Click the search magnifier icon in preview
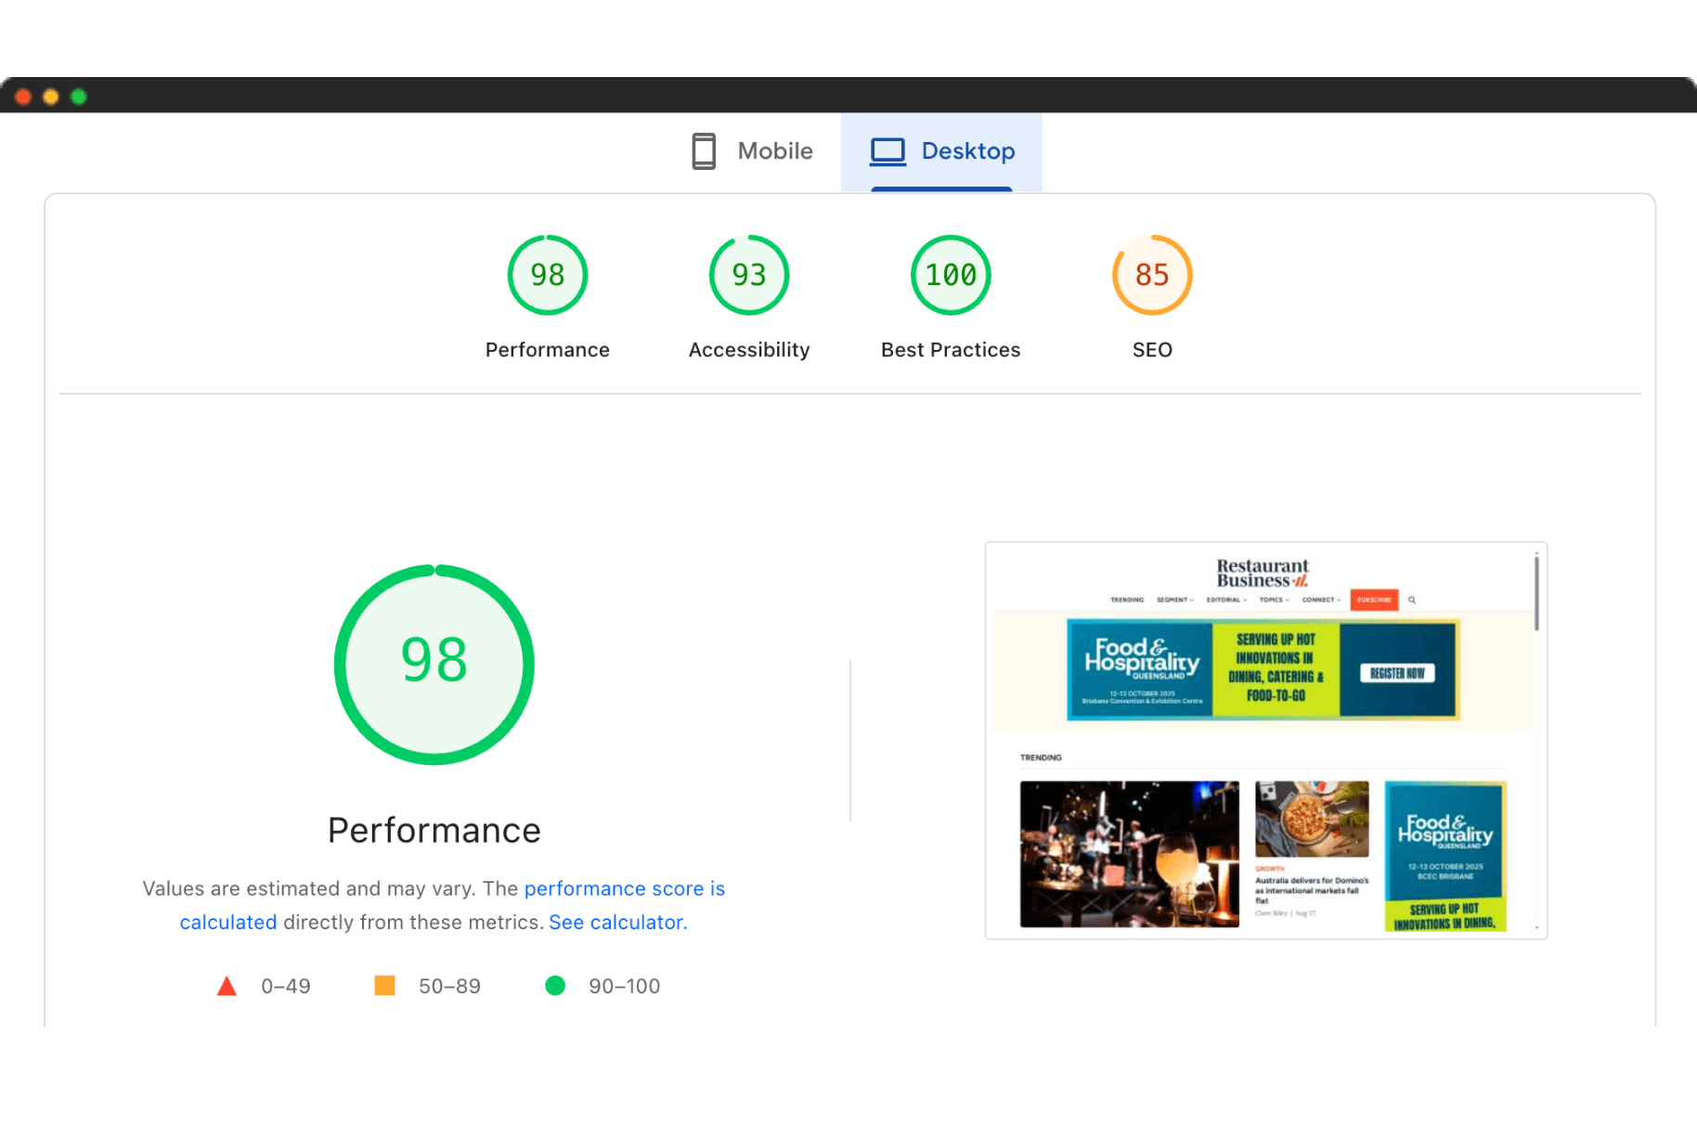 pyautogui.click(x=1412, y=600)
